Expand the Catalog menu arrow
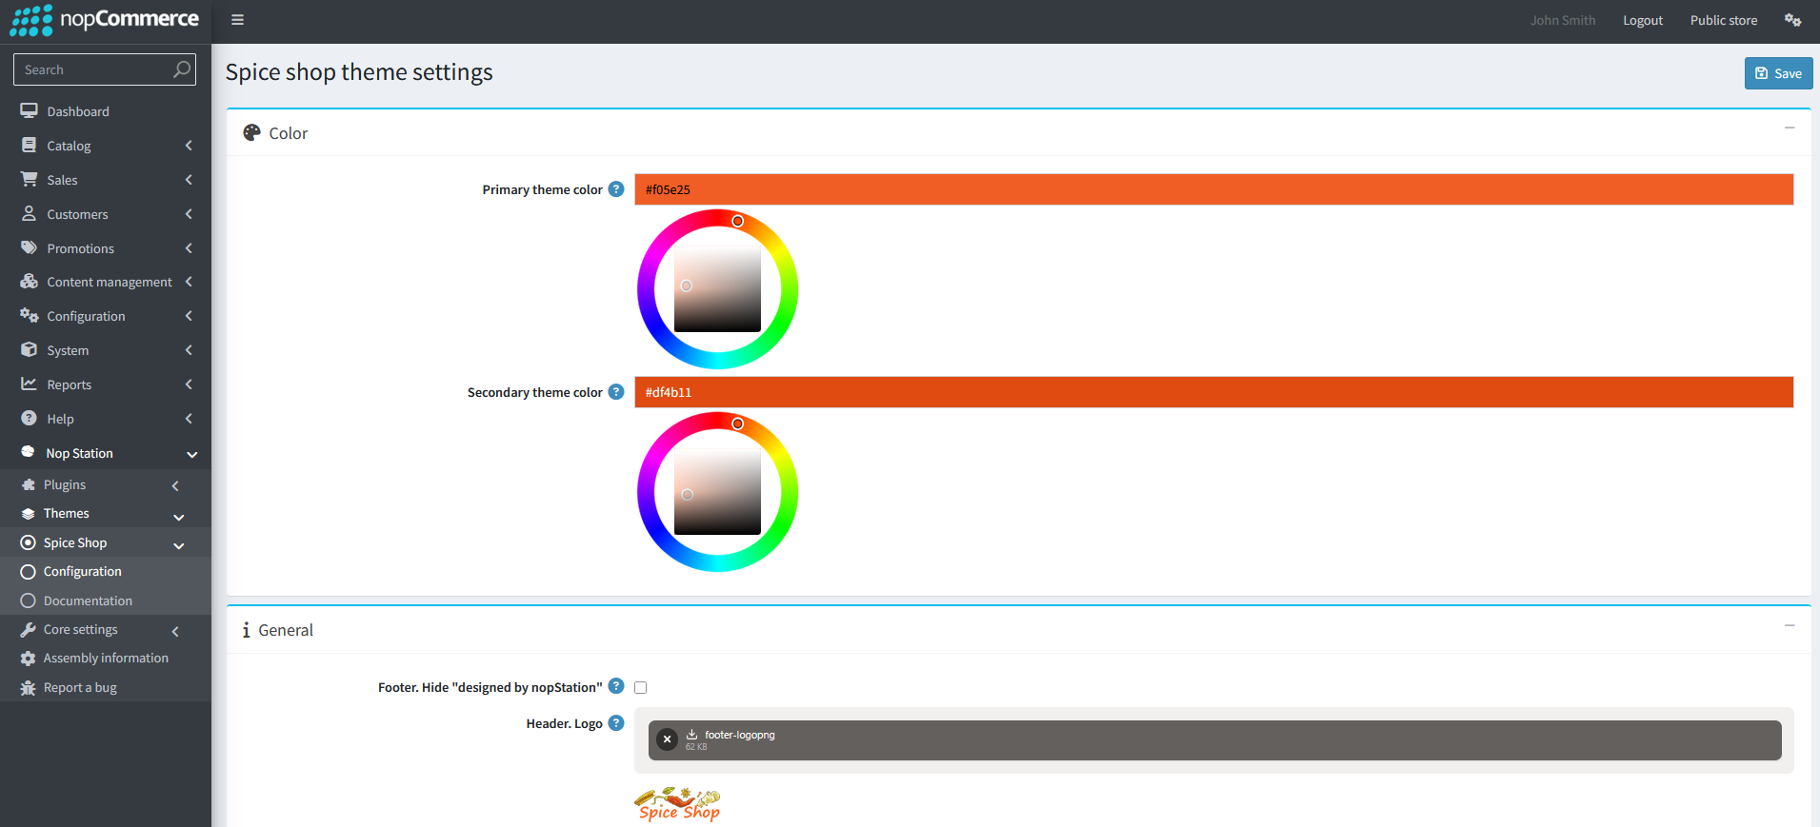The image size is (1820, 827). coord(189,146)
